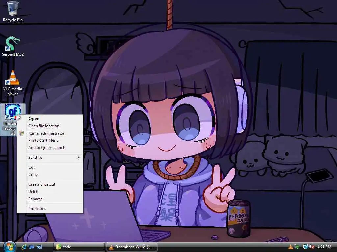Screen dimensions: 337x252
Task: Click Pin to Start Menu option
Action: [x=50, y=140]
